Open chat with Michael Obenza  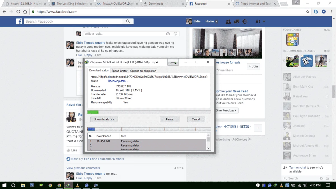point(306,136)
